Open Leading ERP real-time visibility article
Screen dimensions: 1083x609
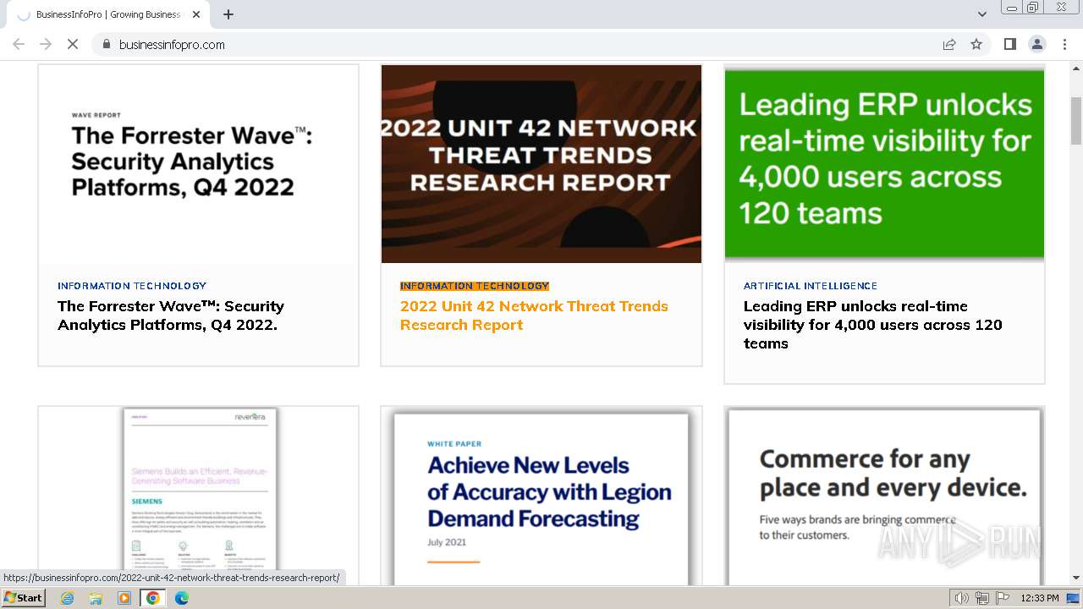pyautogui.click(x=873, y=325)
